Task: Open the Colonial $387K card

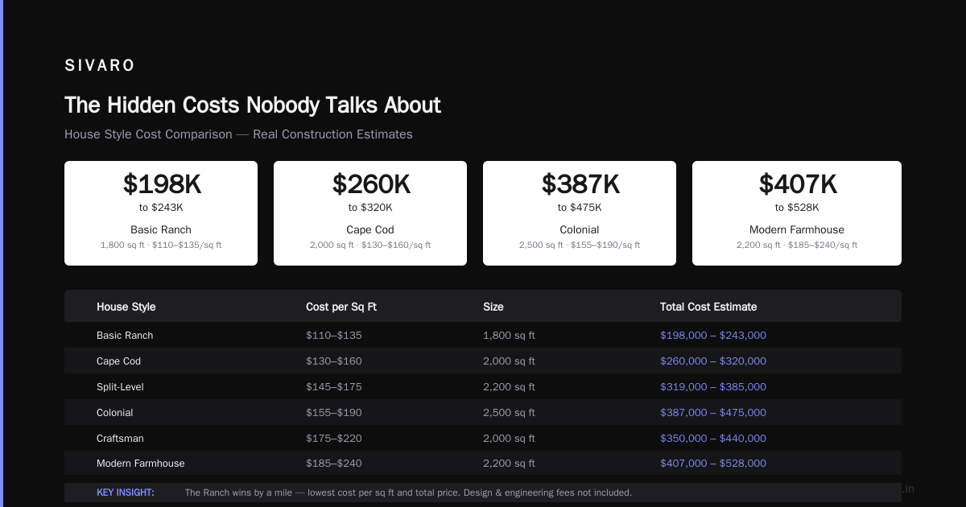Action: coord(580,213)
